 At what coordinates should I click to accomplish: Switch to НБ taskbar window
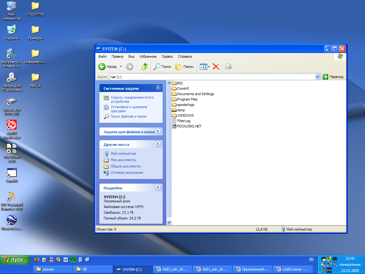(x=93, y=269)
